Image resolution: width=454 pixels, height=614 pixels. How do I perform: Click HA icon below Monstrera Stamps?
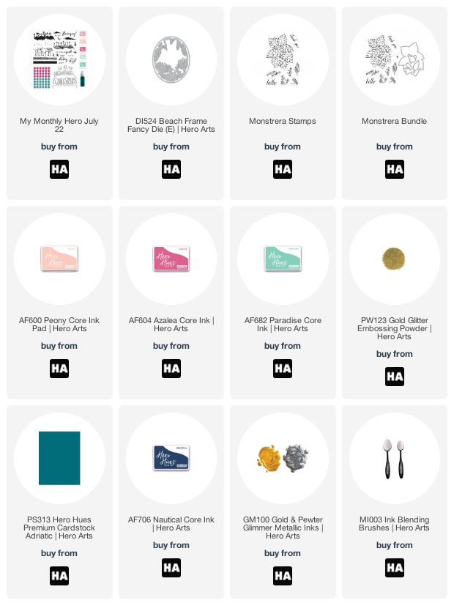[x=283, y=169]
